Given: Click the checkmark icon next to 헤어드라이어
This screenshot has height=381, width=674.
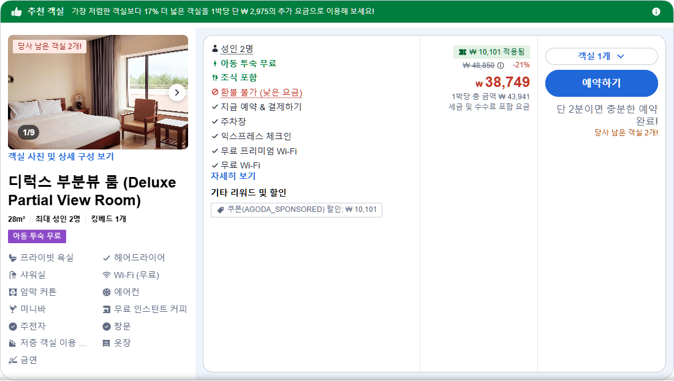Looking at the screenshot, I should (x=107, y=258).
